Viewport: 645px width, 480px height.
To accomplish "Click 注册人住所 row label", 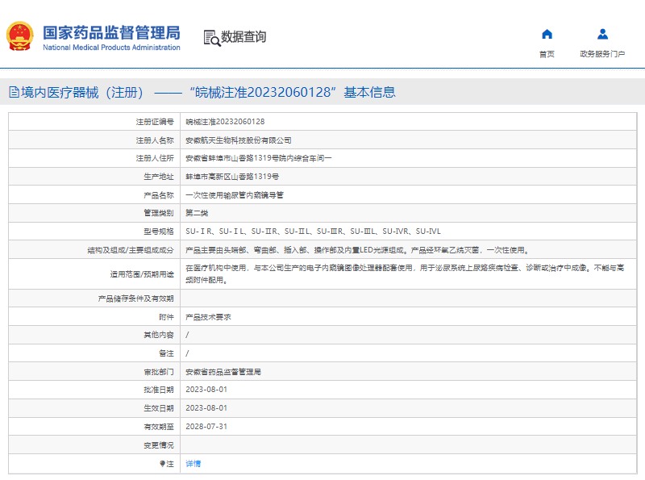I will click(x=155, y=158).
